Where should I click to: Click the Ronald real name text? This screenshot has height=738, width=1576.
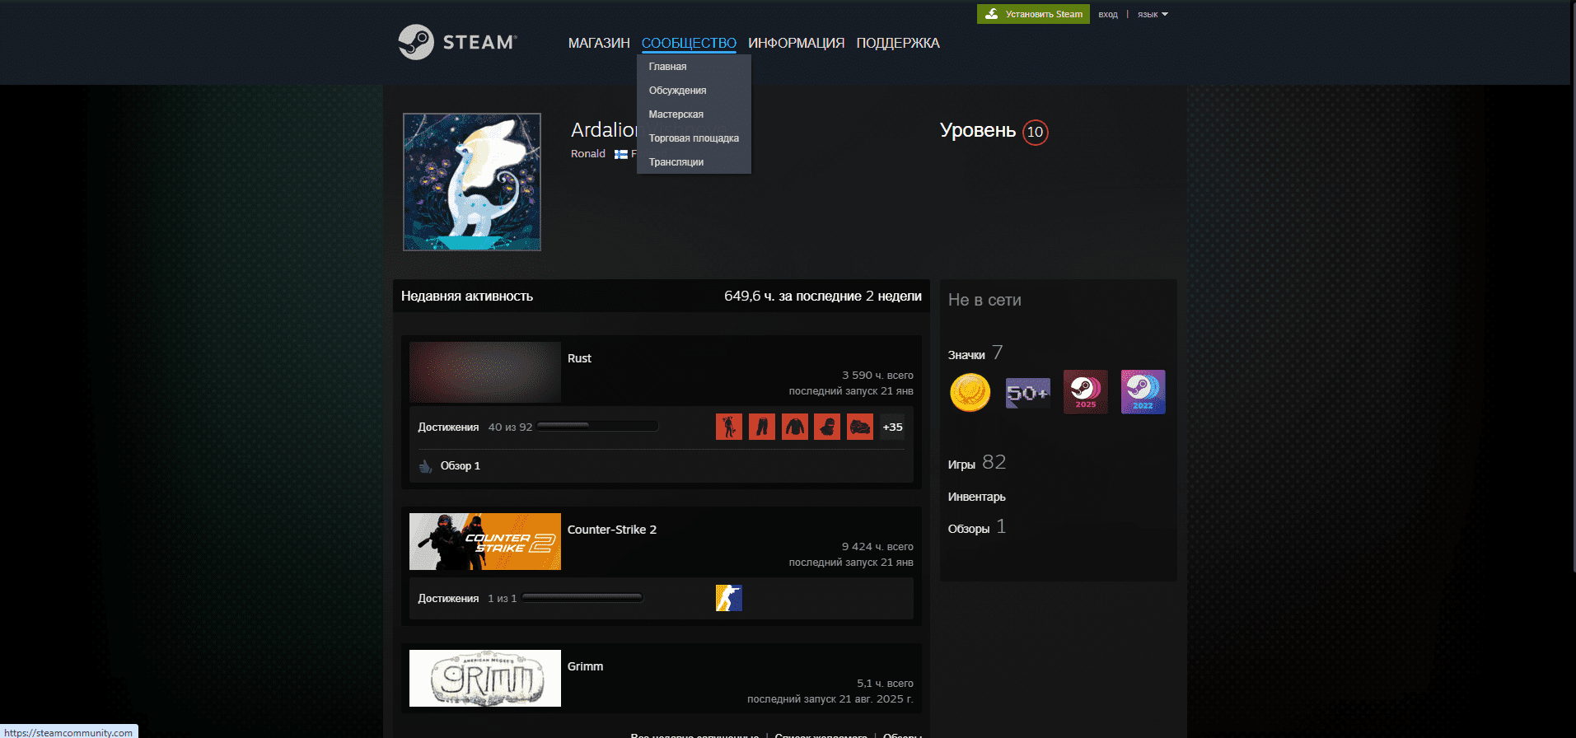coord(588,154)
